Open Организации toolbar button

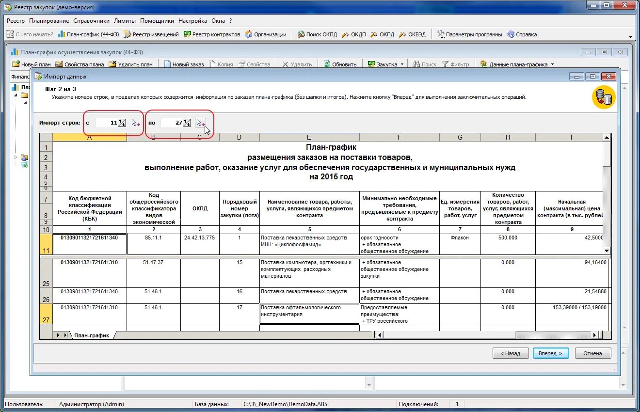click(x=266, y=34)
